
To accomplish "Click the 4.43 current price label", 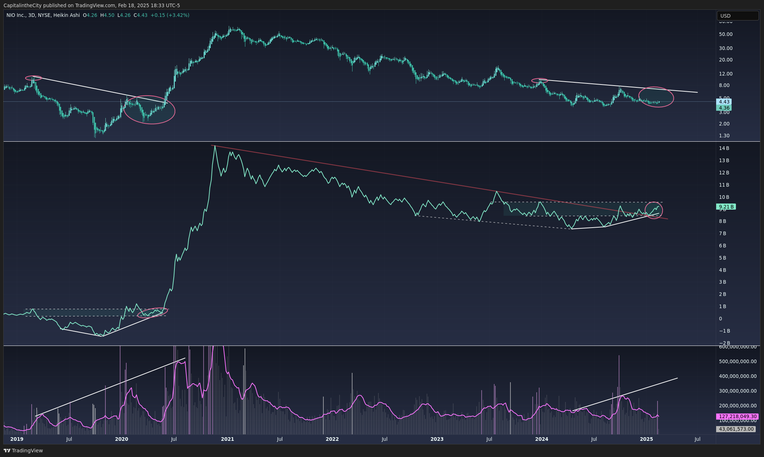I will click(724, 102).
